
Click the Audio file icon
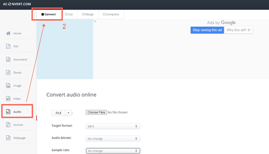tap(8, 112)
